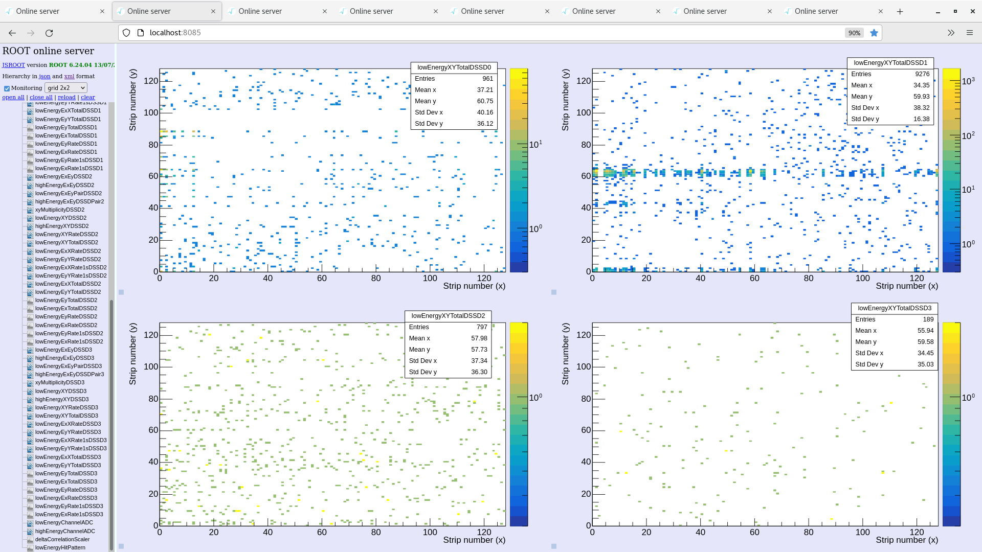This screenshot has width=982, height=552.
Task: Click the 2D icon beside lowEnergyExEyDSSD3
Action: 31,350
